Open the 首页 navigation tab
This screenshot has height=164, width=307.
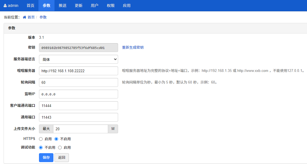click(30, 6)
